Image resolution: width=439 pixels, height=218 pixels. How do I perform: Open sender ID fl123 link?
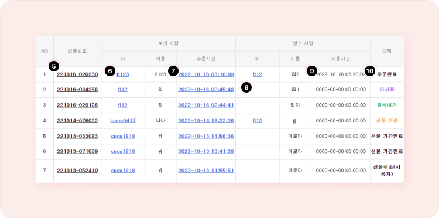pos(123,74)
